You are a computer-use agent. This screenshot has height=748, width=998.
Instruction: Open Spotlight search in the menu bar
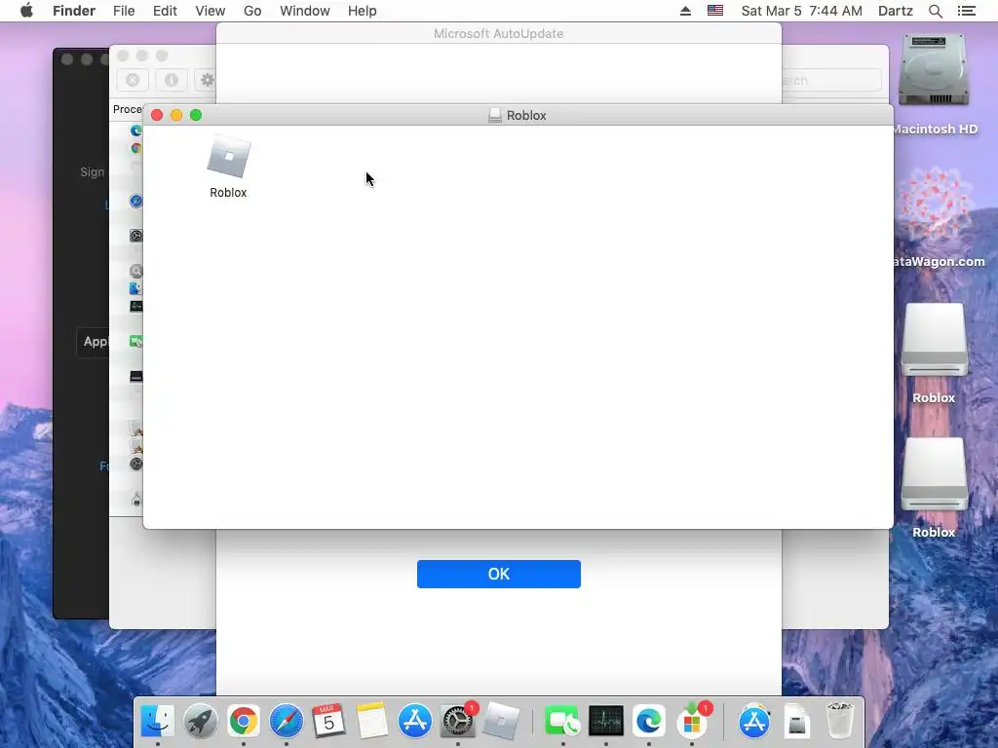point(935,11)
